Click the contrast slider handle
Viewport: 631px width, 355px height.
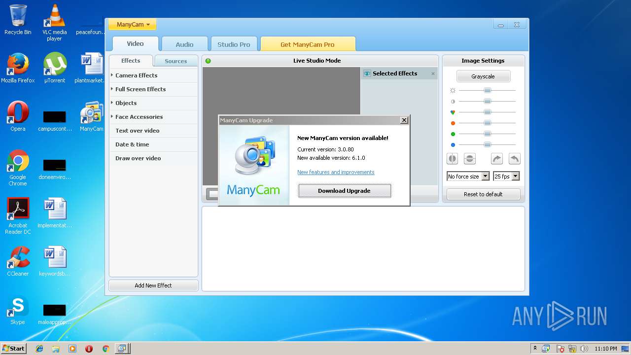[487, 101]
